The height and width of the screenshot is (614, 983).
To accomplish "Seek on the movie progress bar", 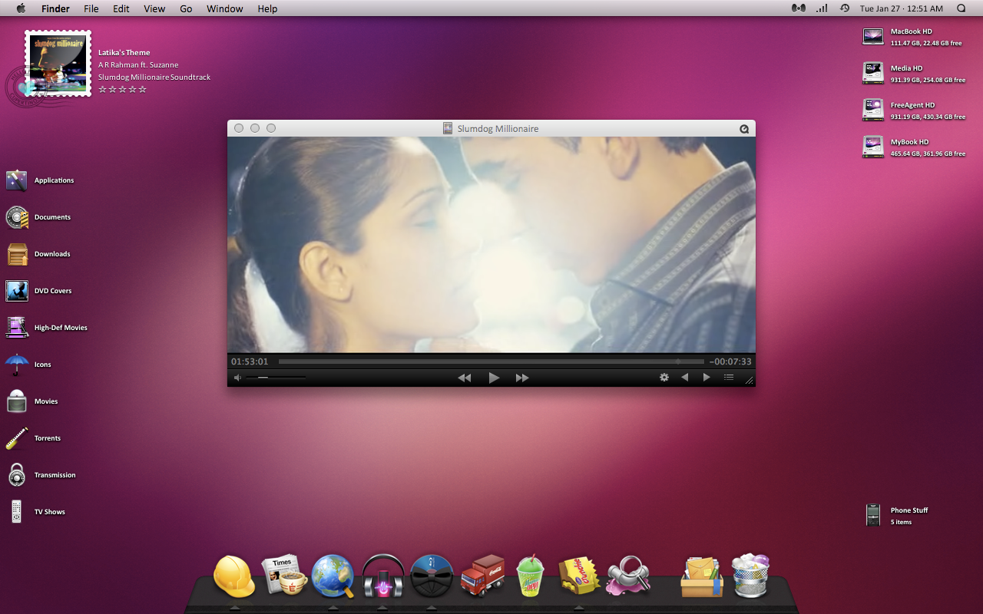I will pyautogui.click(x=491, y=361).
